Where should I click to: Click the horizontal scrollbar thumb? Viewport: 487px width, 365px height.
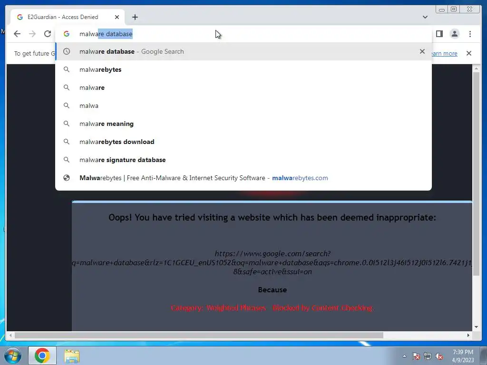199,335
